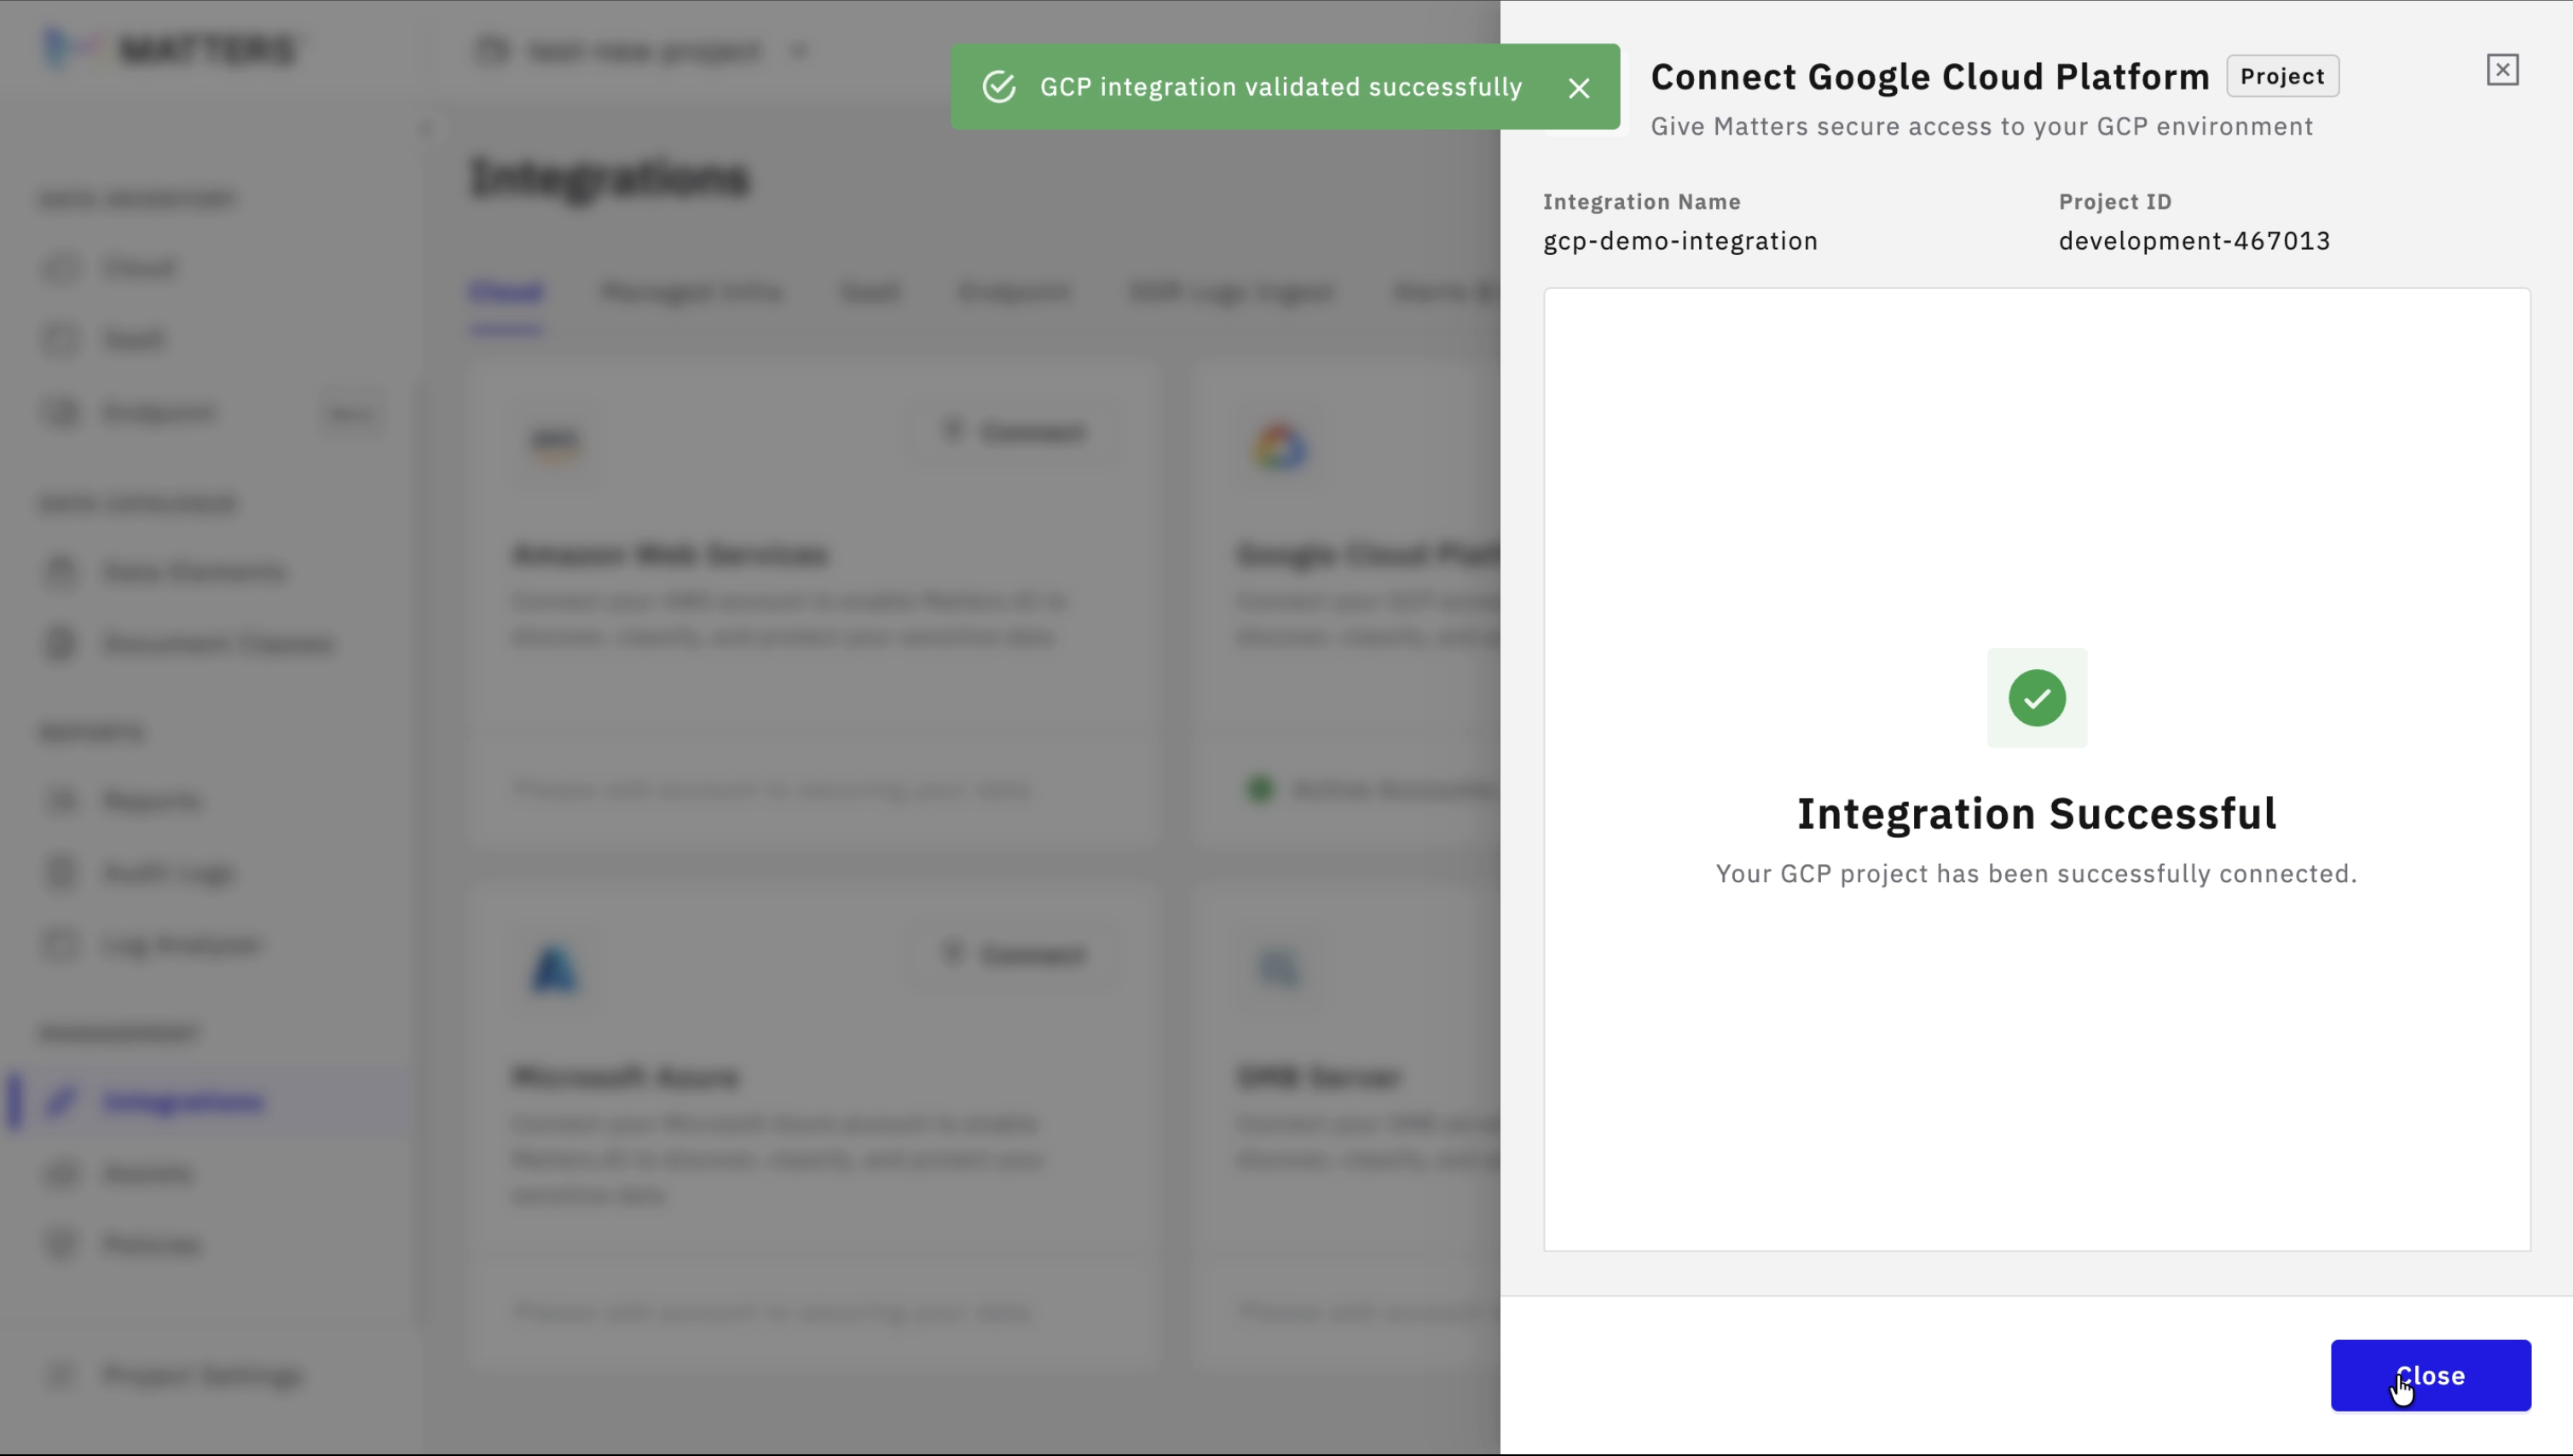Switch to the Cloud tab on the Integrations page
The image size is (2573, 1456).
click(506, 292)
